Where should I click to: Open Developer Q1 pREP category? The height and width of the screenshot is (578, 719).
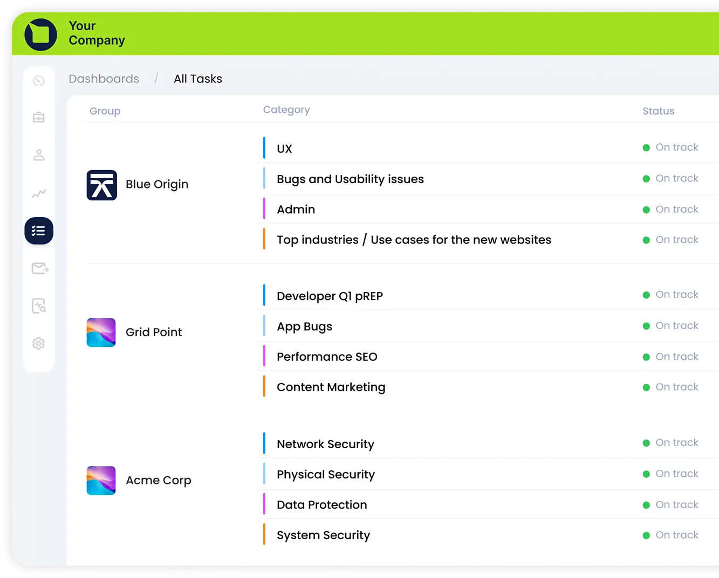330,296
